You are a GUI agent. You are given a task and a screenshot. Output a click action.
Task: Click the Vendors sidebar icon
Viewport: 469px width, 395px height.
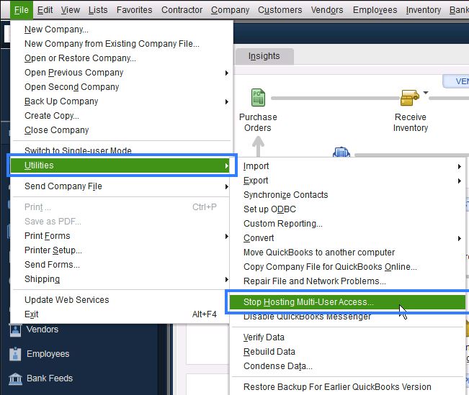15,330
